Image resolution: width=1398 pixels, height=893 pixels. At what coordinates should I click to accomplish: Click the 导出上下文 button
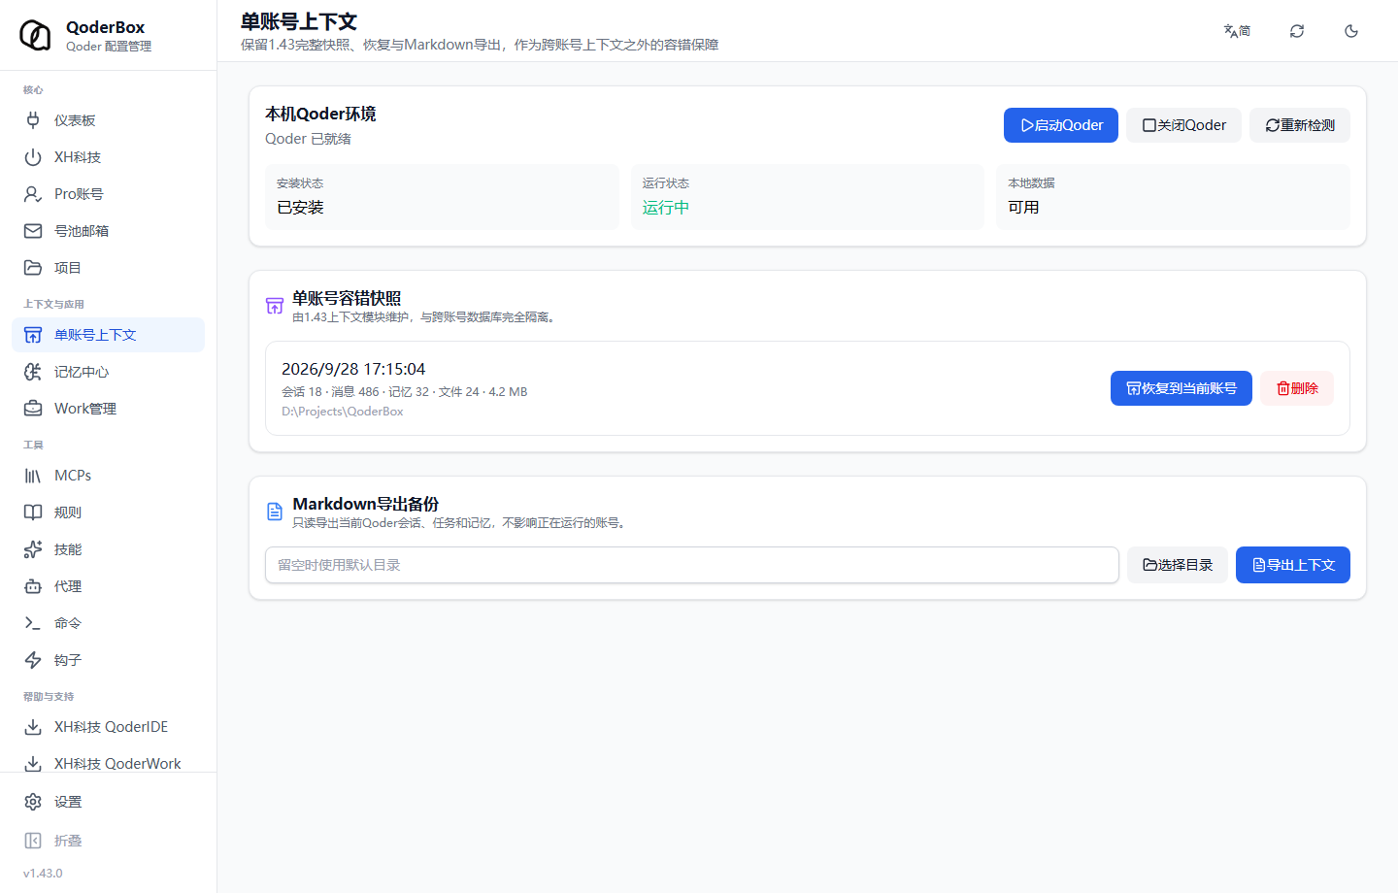(x=1293, y=565)
